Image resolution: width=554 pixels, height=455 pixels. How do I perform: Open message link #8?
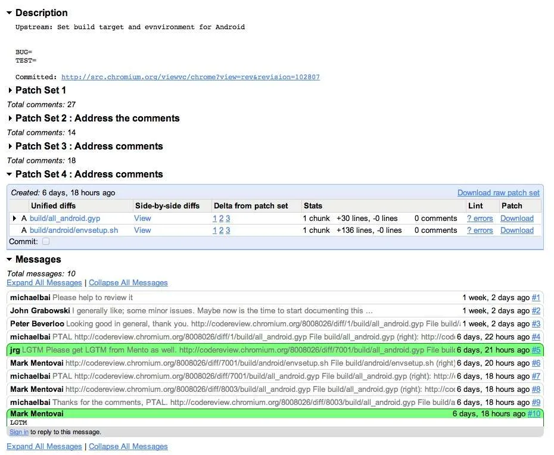[x=536, y=389]
